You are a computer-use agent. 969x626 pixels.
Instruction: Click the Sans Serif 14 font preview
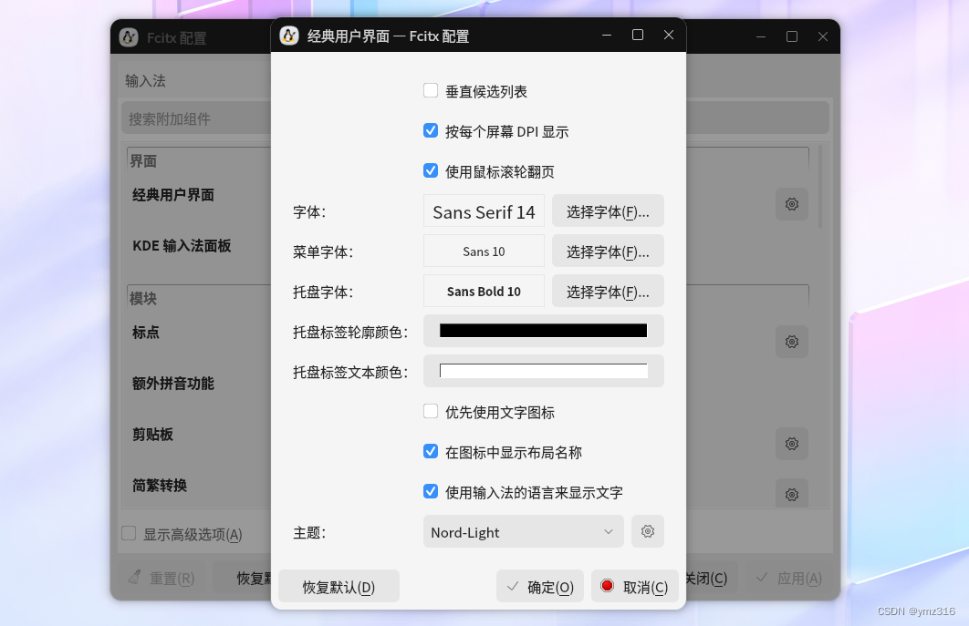pos(484,211)
